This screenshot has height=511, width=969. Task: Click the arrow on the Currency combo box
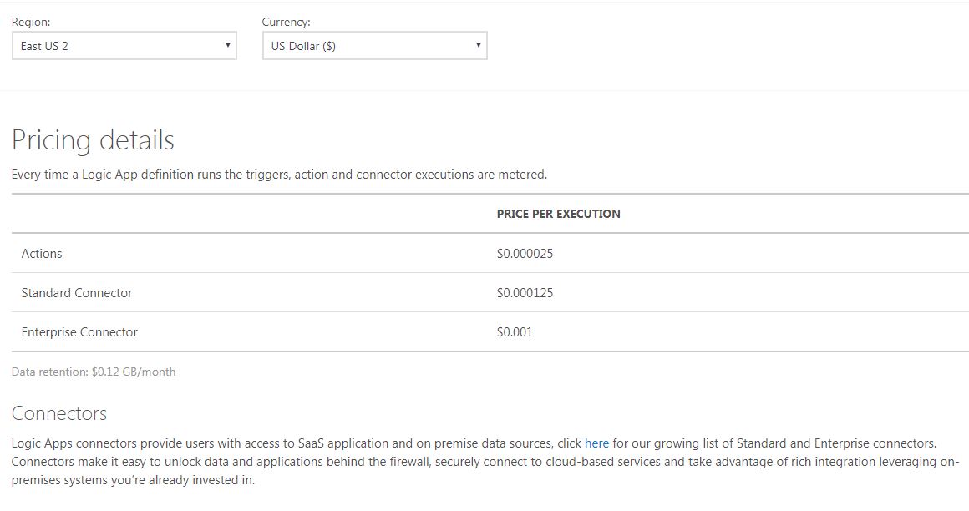[478, 45]
